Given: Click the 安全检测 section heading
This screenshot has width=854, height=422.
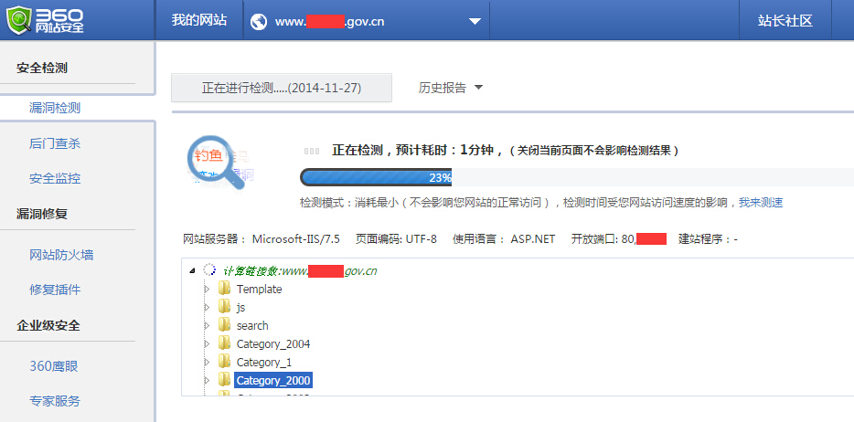Looking at the screenshot, I should (x=42, y=68).
